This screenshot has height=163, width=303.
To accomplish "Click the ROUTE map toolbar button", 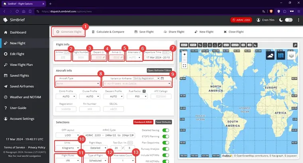I will pyautogui.click(x=184, y=45).
